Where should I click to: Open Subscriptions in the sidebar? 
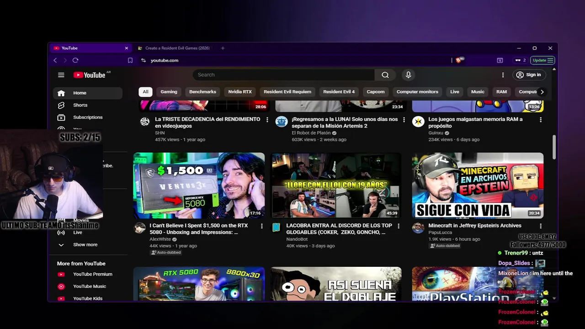(88, 117)
